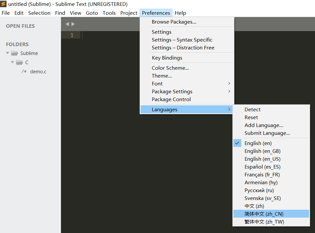Open the Find menu

(60, 13)
